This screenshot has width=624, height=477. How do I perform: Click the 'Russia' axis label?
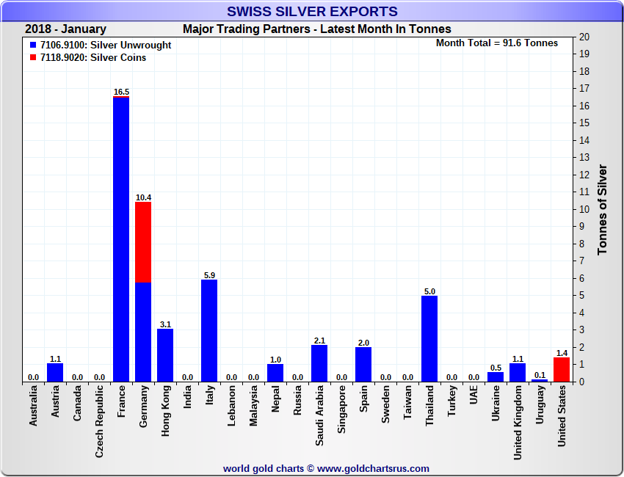click(297, 400)
